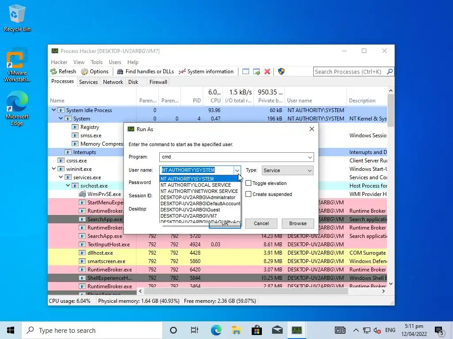Collapse the System Idle Process tree node
The height and width of the screenshot is (339, 453).
[x=54, y=110]
